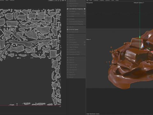The image size is (153, 115).
Task: Click the Perspective viewport label
Action: click(90, 3)
